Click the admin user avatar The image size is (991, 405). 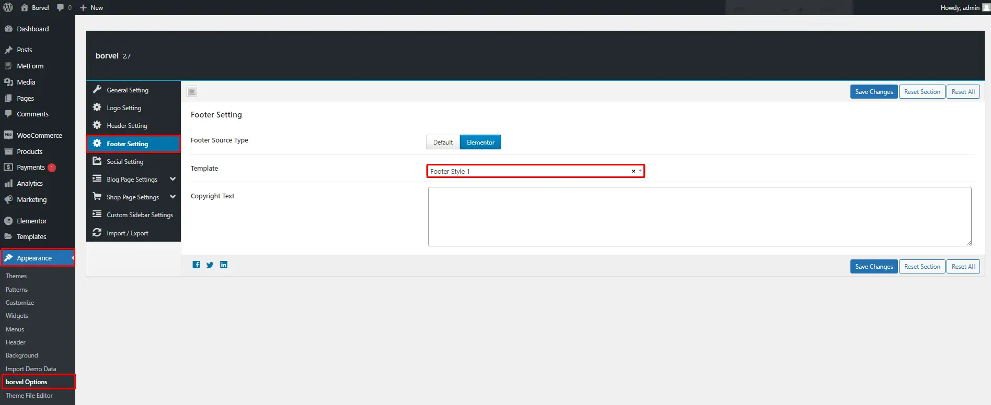coord(986,7)
